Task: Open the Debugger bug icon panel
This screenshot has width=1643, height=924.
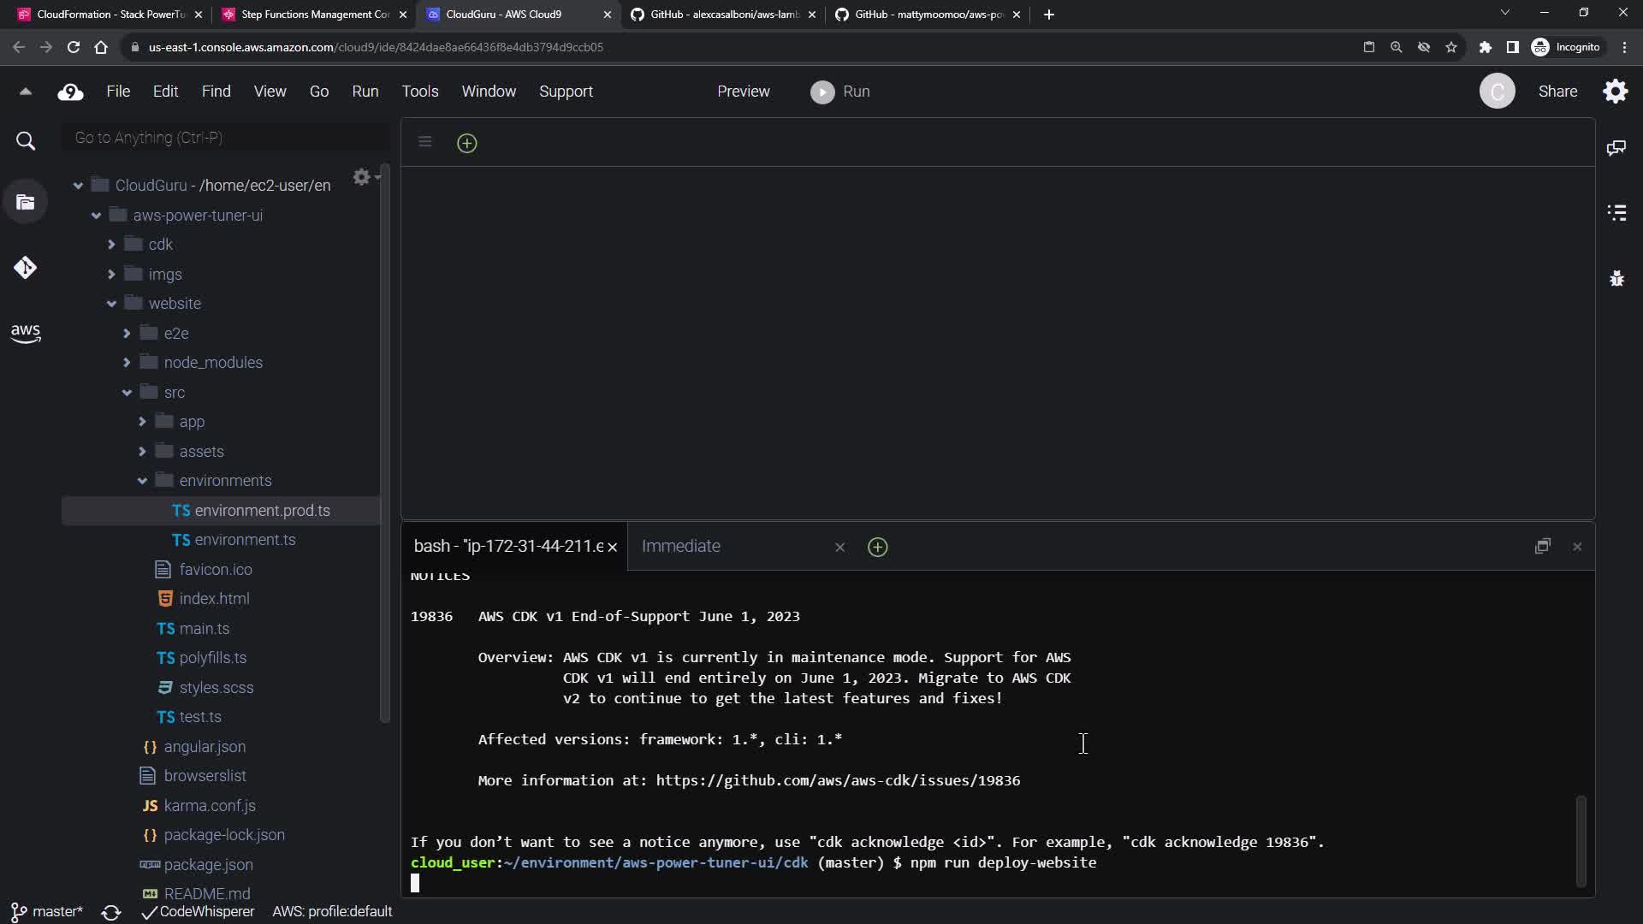Action: coord(1616,279)
